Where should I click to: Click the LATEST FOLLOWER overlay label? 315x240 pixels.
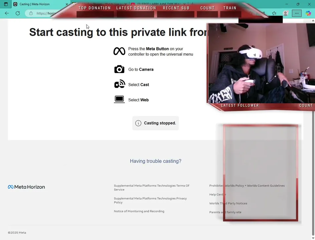coord(240,106)
